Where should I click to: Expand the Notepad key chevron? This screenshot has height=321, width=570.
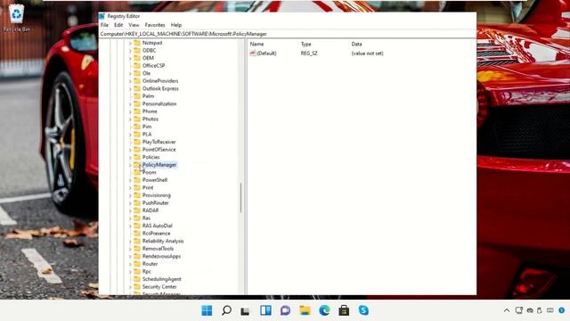(x=130, y=43)
